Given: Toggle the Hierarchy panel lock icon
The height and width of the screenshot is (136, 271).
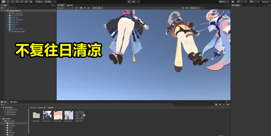Looking at the screenshot, I should [52, 5].
